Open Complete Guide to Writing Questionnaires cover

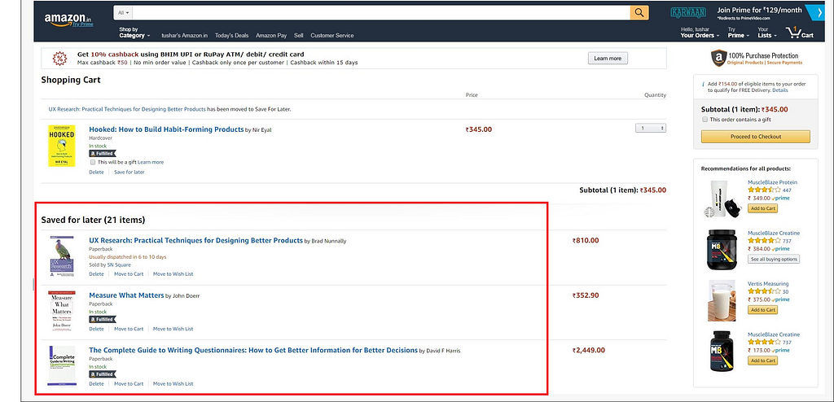[62, 366]
